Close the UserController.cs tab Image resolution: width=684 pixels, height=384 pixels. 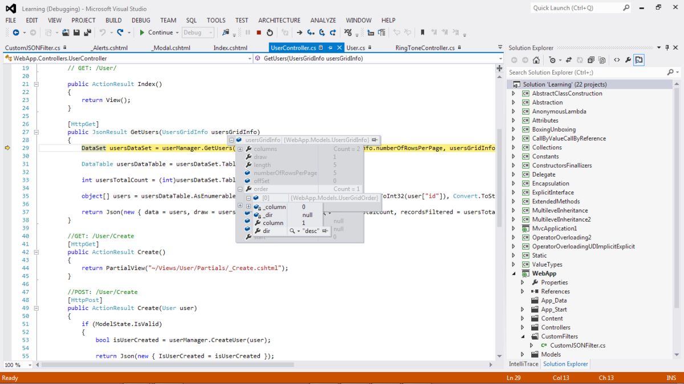[x=340, y=48]
